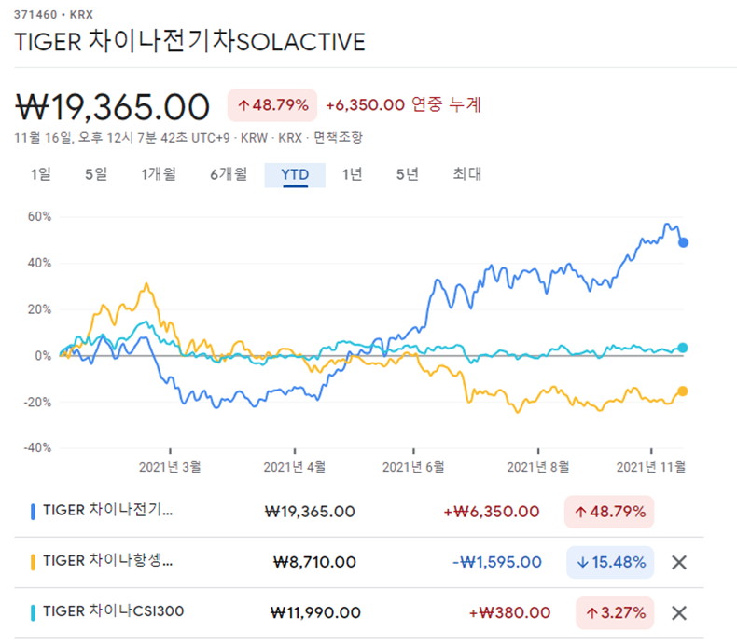Click the ↓15.48% change badge

pos(610,562)
